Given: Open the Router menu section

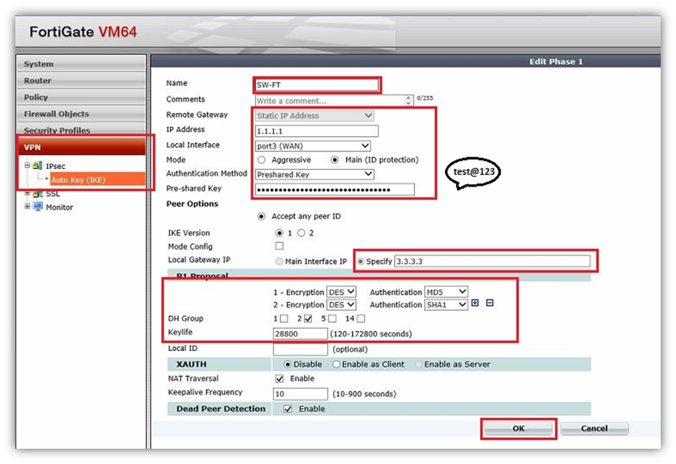Looking at the screenshot, I should 81,80.
